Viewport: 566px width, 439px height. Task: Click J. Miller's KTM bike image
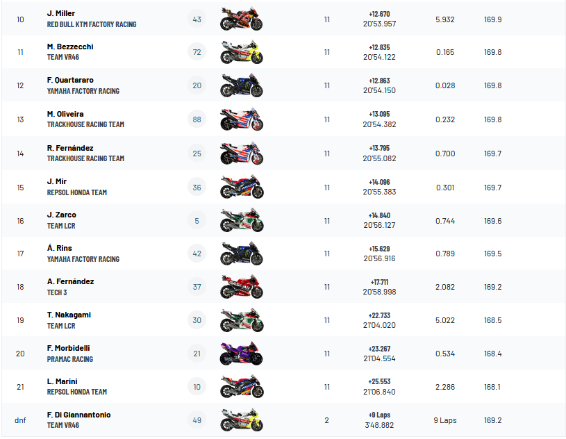(x=241, y=19)
